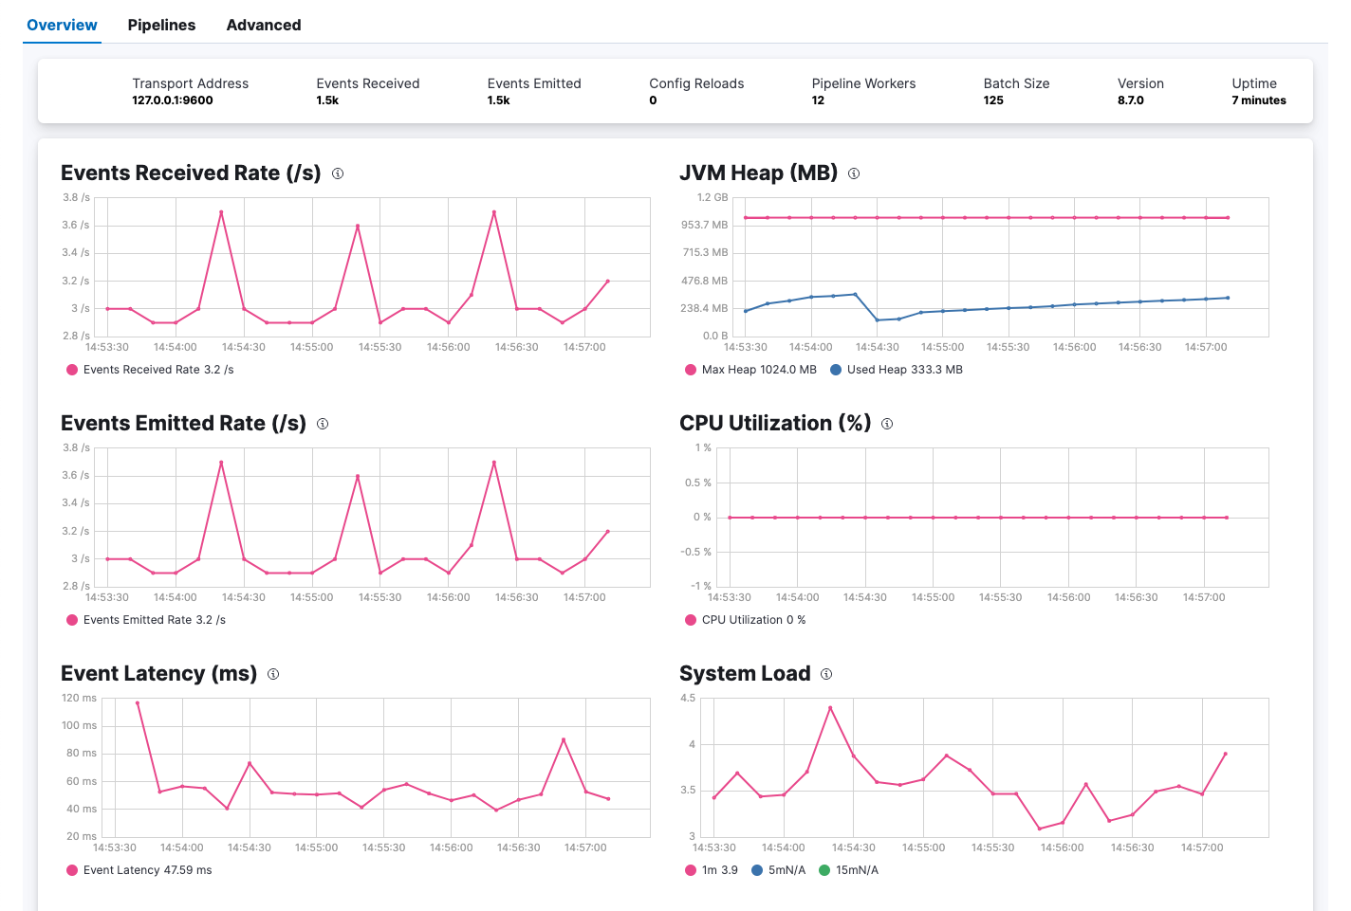Open the Events Received Rate info tooltip
This screenshot has width=1351, height=911.
[339, 173]
